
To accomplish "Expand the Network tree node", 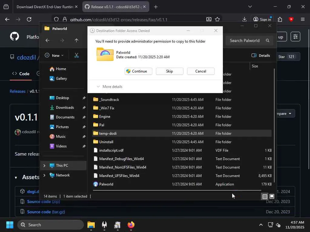I will coord(45,175).
